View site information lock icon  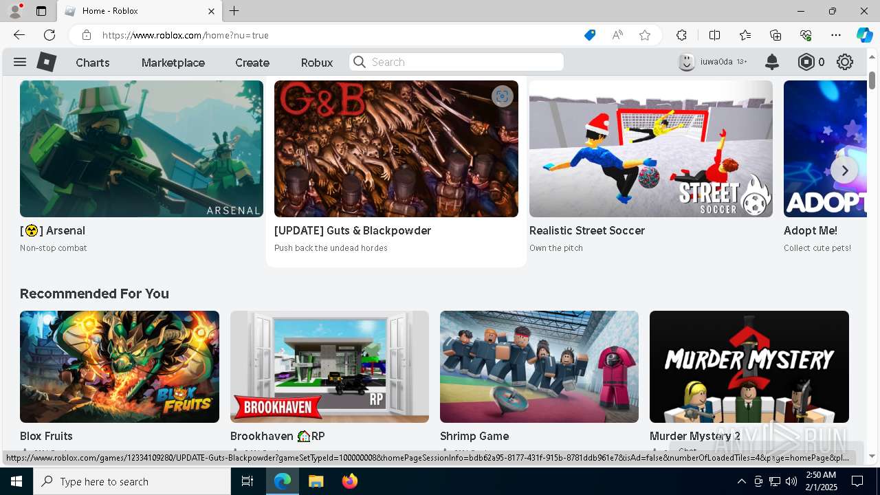coord(86,35)
